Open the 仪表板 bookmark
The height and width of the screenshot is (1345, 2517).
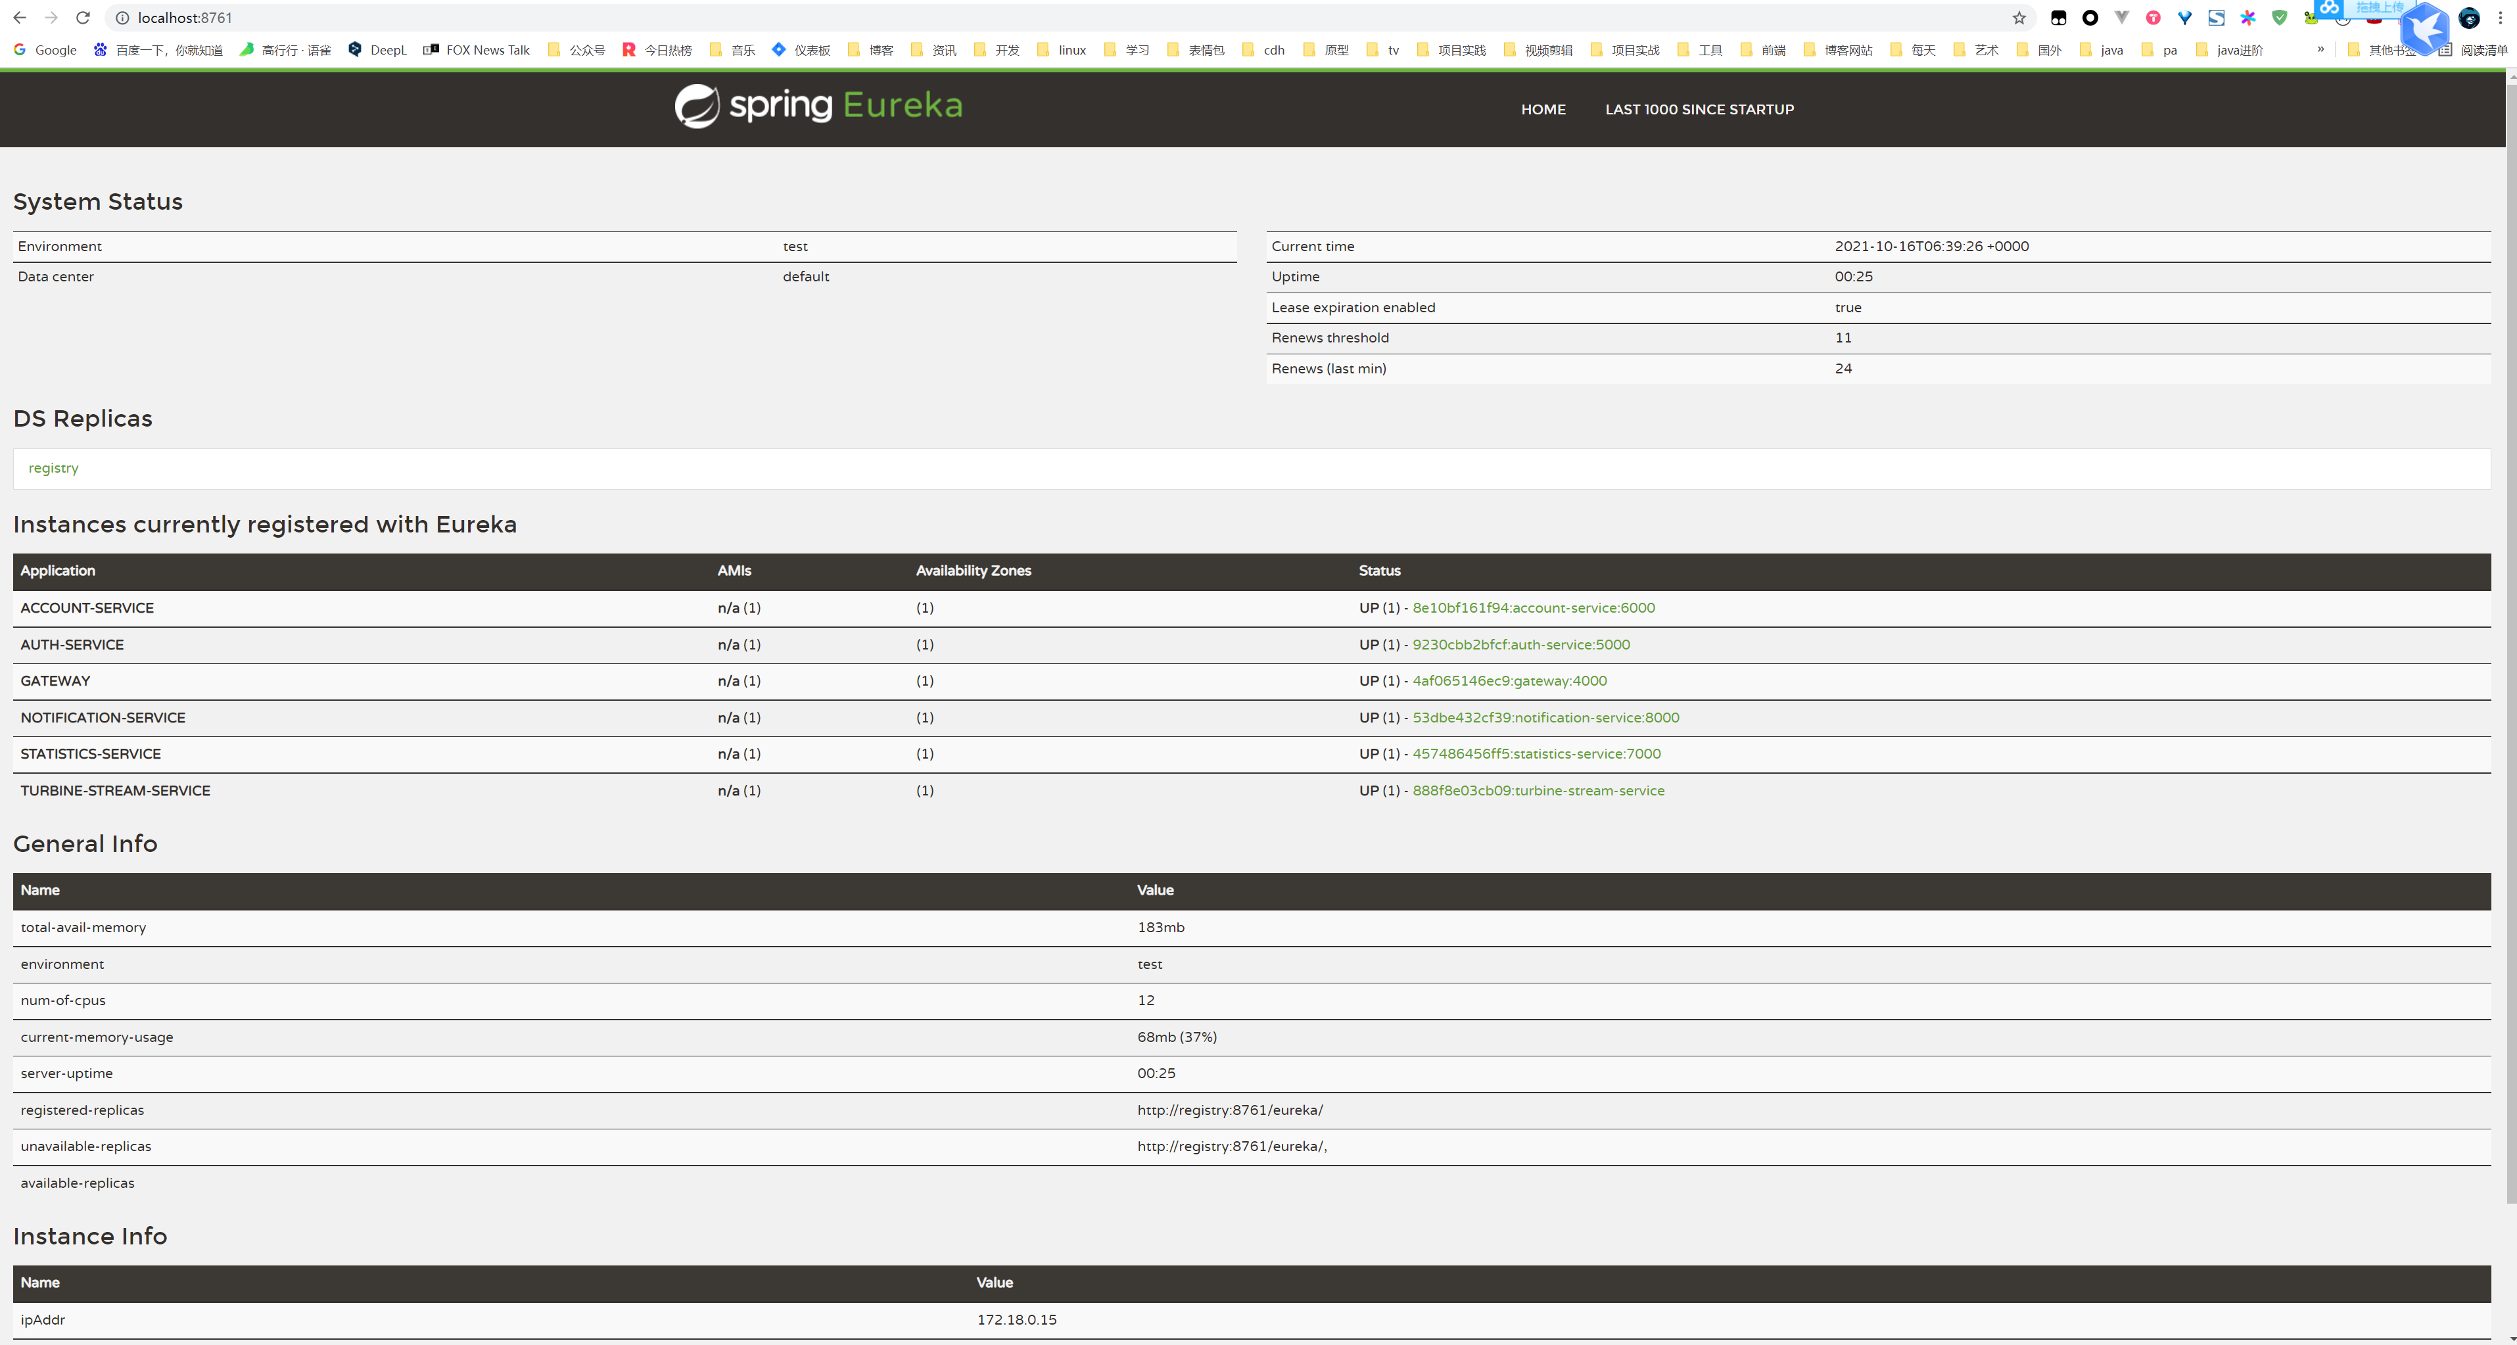coord(801,50)
